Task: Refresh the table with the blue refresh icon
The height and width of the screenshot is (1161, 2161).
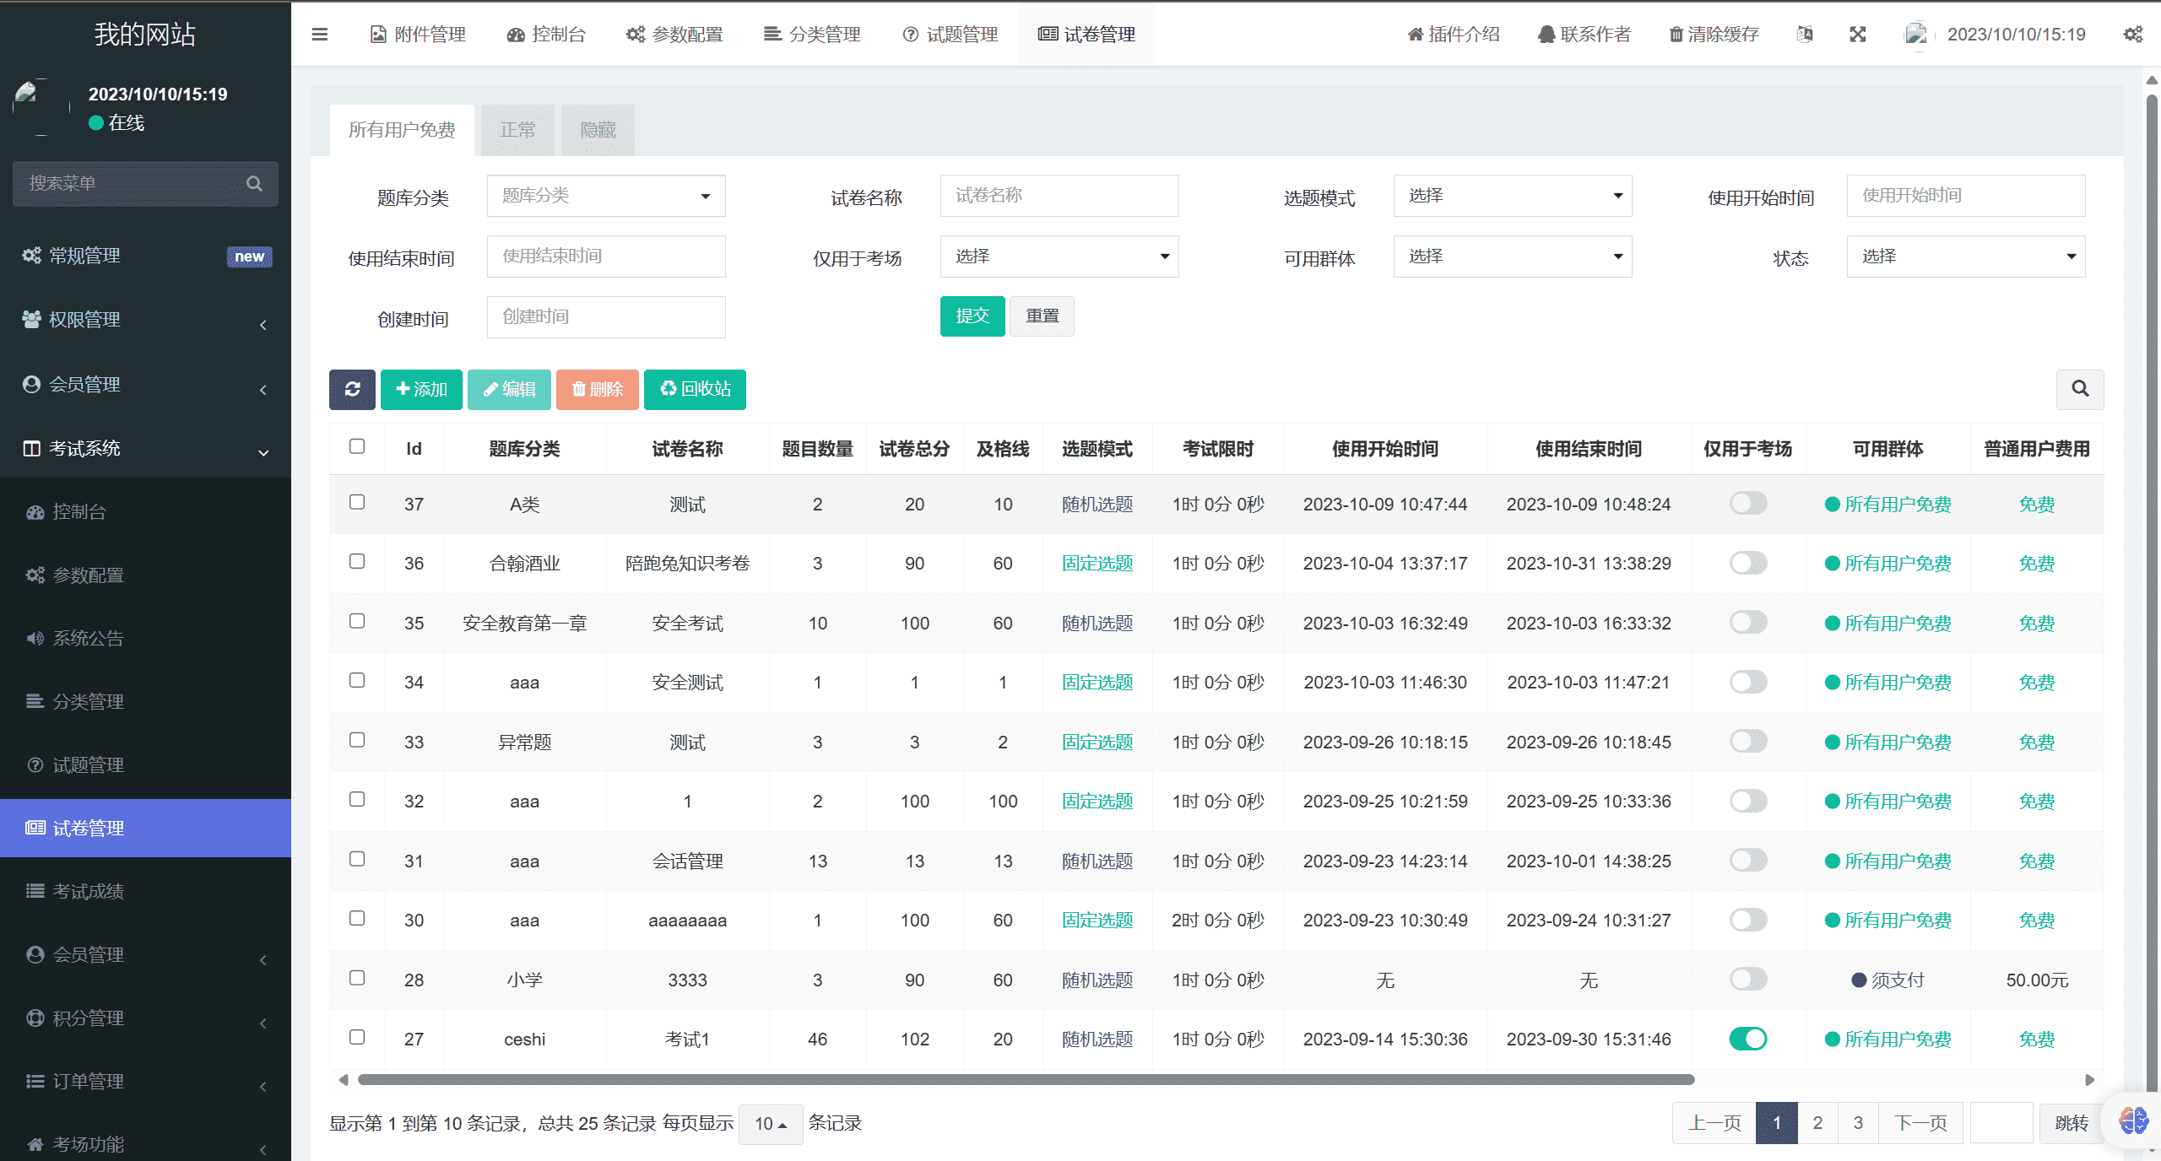Action: (352, 389)
